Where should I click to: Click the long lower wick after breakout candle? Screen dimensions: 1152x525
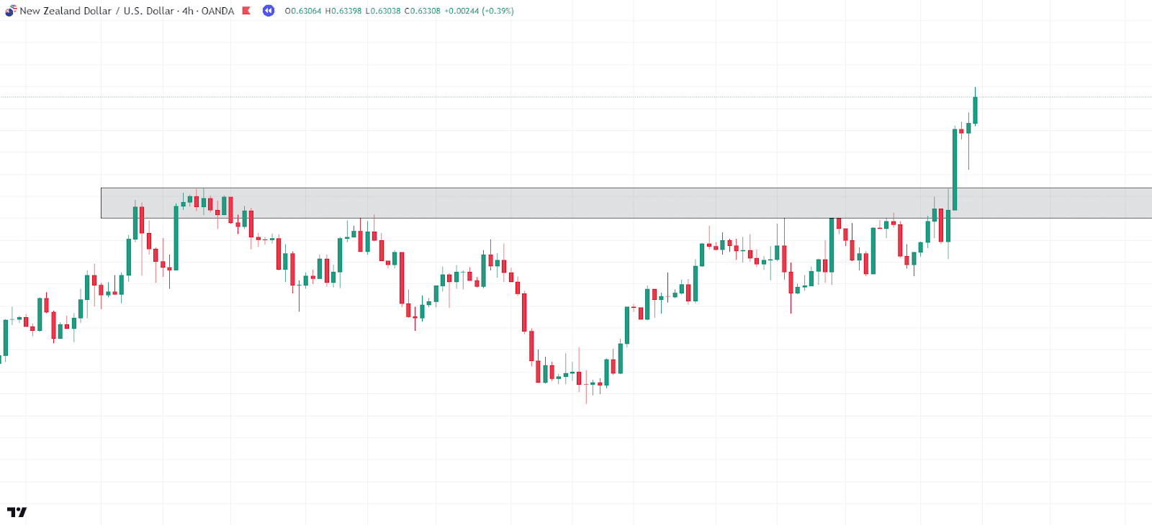point(968,152)
